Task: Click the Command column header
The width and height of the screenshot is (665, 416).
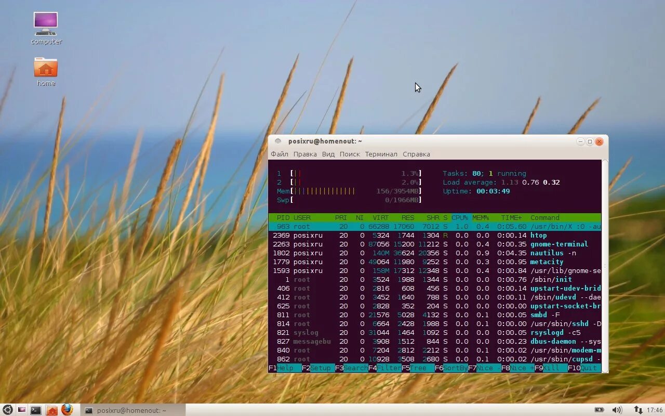Action: tap(545, 218)
